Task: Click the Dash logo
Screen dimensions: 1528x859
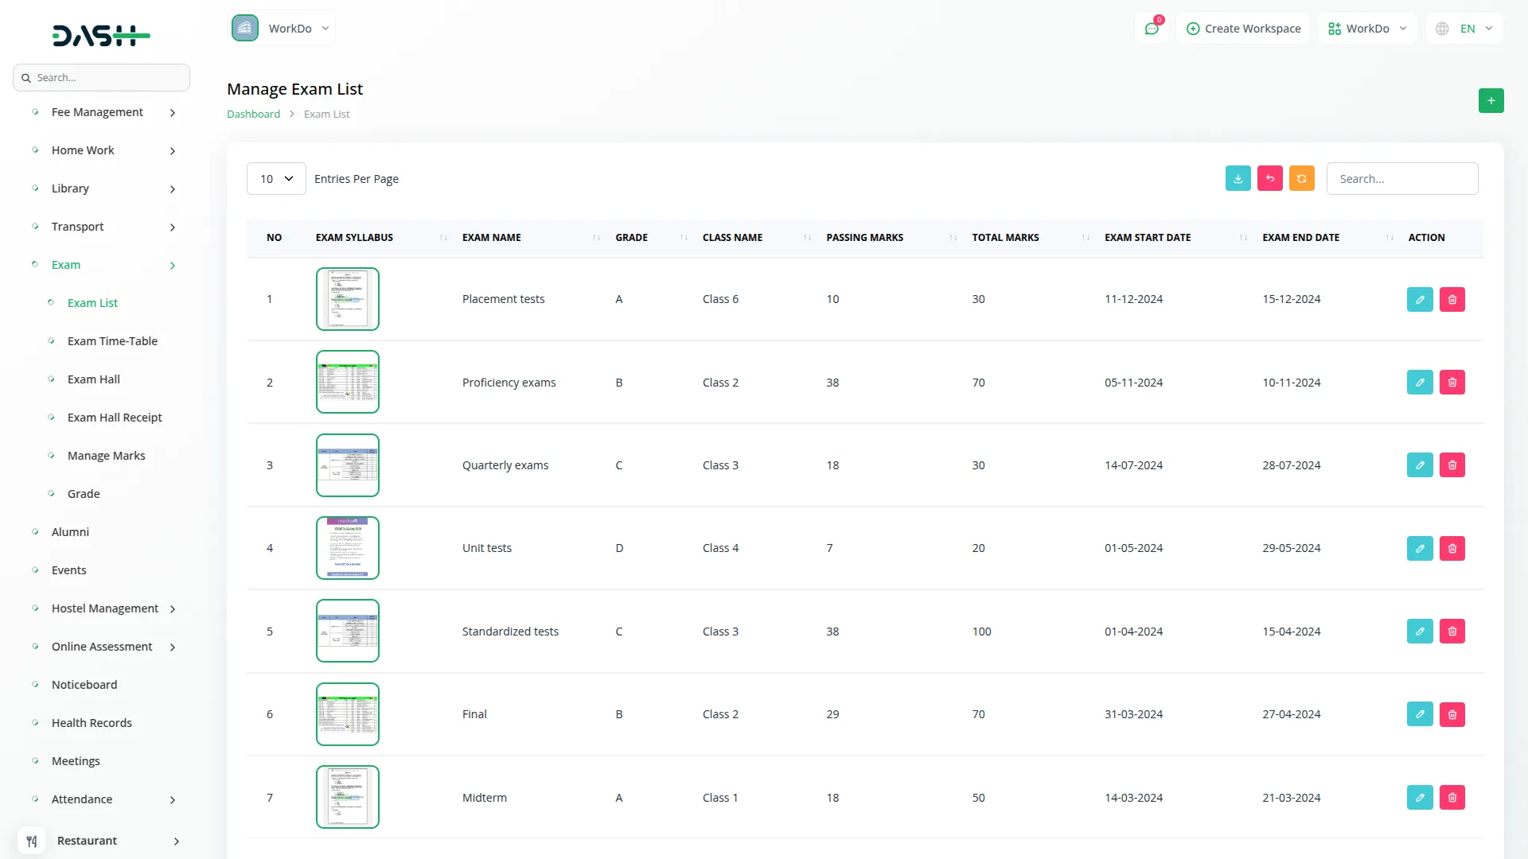Action: click(x=101, y=35)
